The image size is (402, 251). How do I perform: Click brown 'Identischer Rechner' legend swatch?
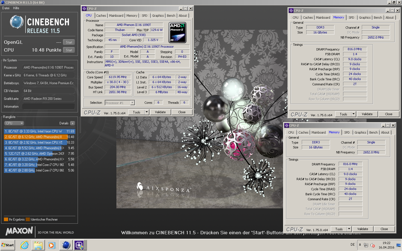click(x=28, y=219)
